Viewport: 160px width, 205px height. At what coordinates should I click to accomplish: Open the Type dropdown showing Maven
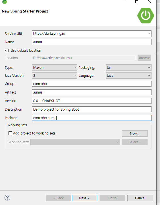[x=54, y=68]
